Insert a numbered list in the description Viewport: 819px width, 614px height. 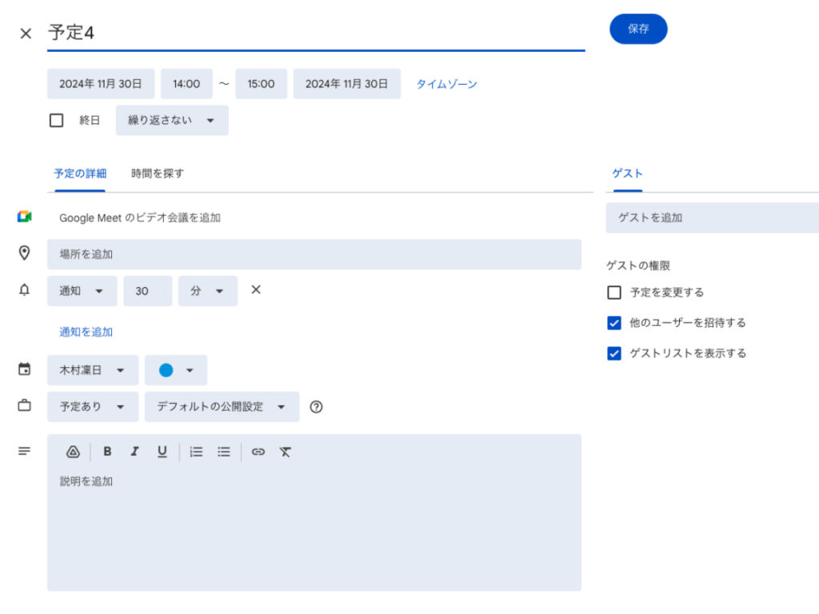(x=196, y=452)
